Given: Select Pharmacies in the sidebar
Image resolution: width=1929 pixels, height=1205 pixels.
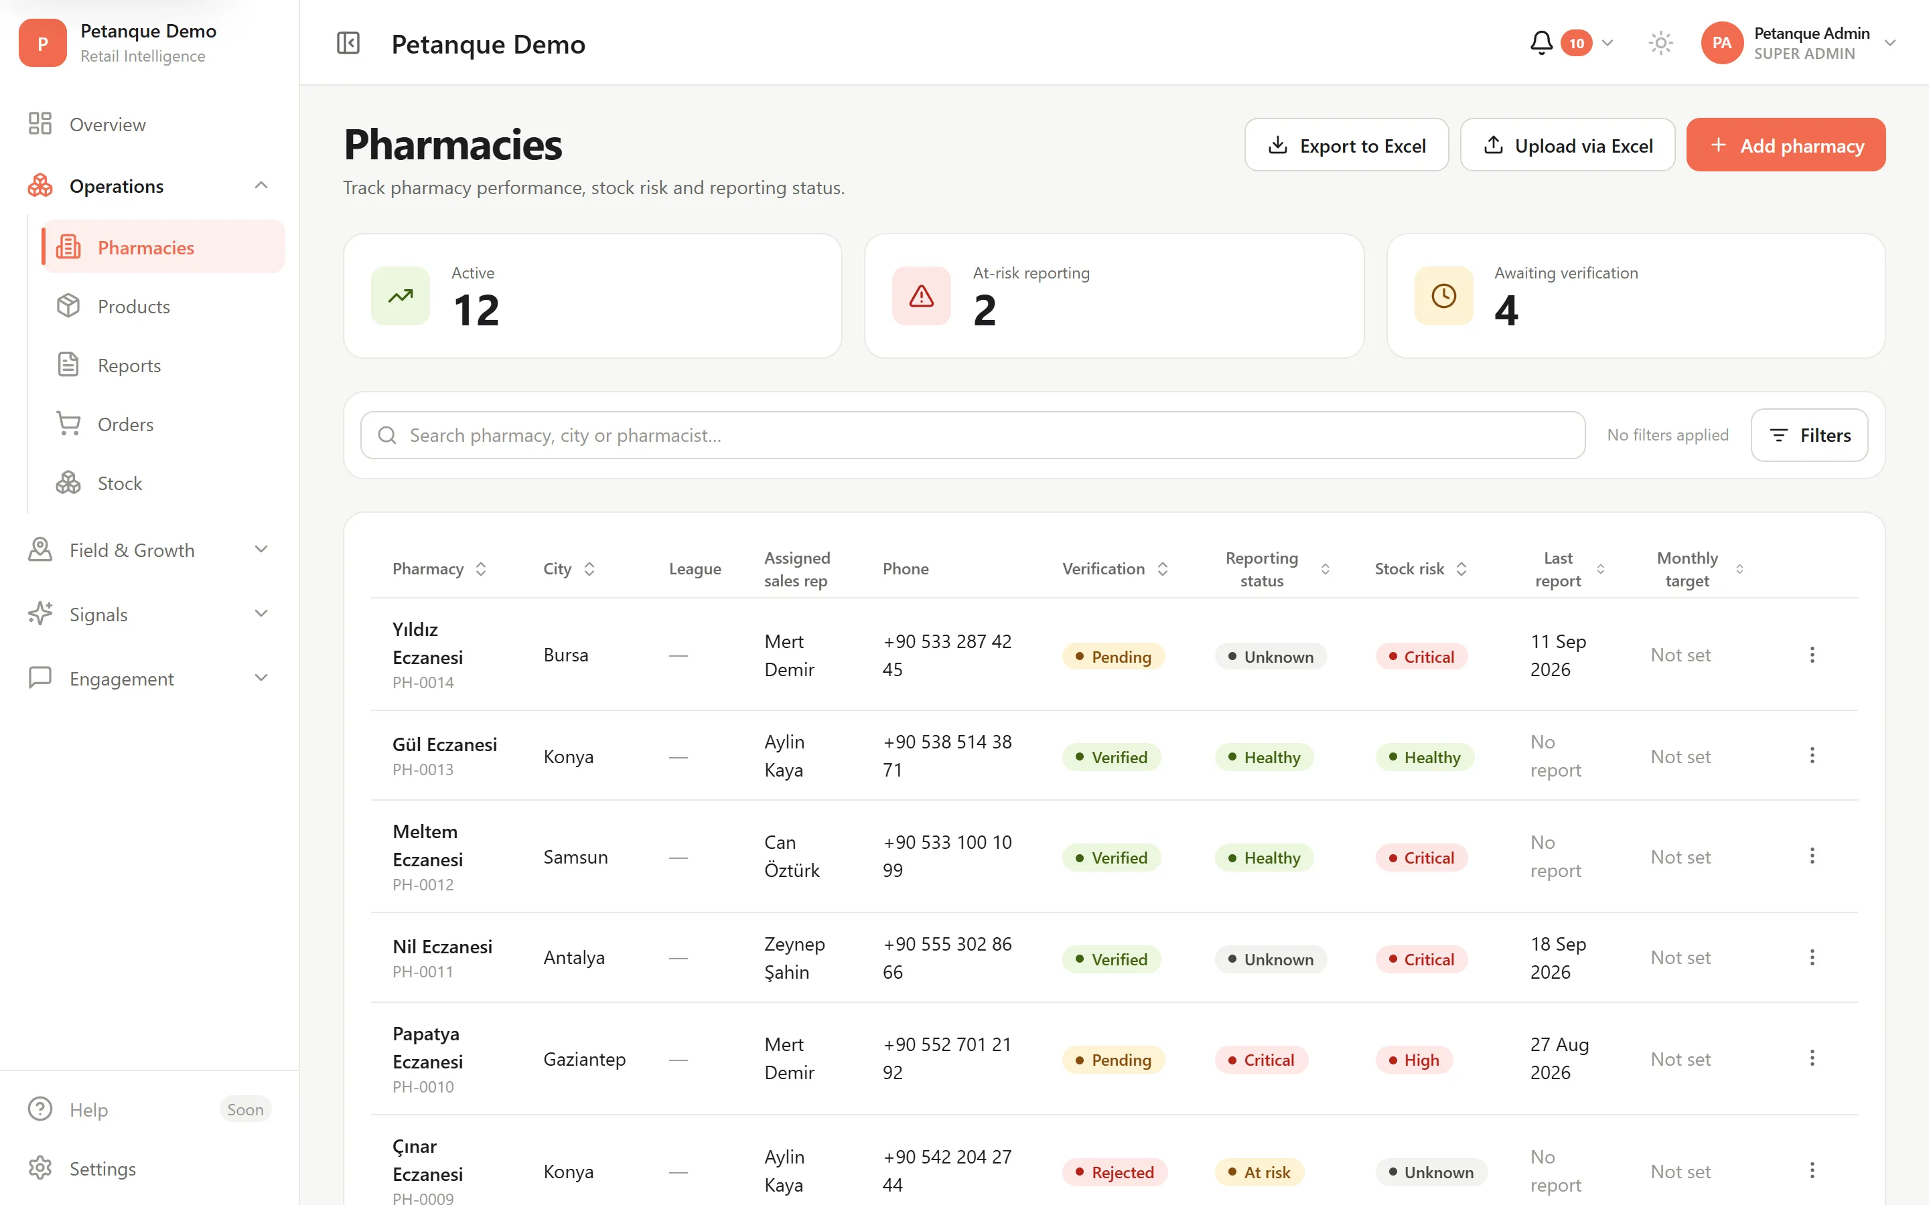Looking at the screenshot, I should click(x=163, y=247).
